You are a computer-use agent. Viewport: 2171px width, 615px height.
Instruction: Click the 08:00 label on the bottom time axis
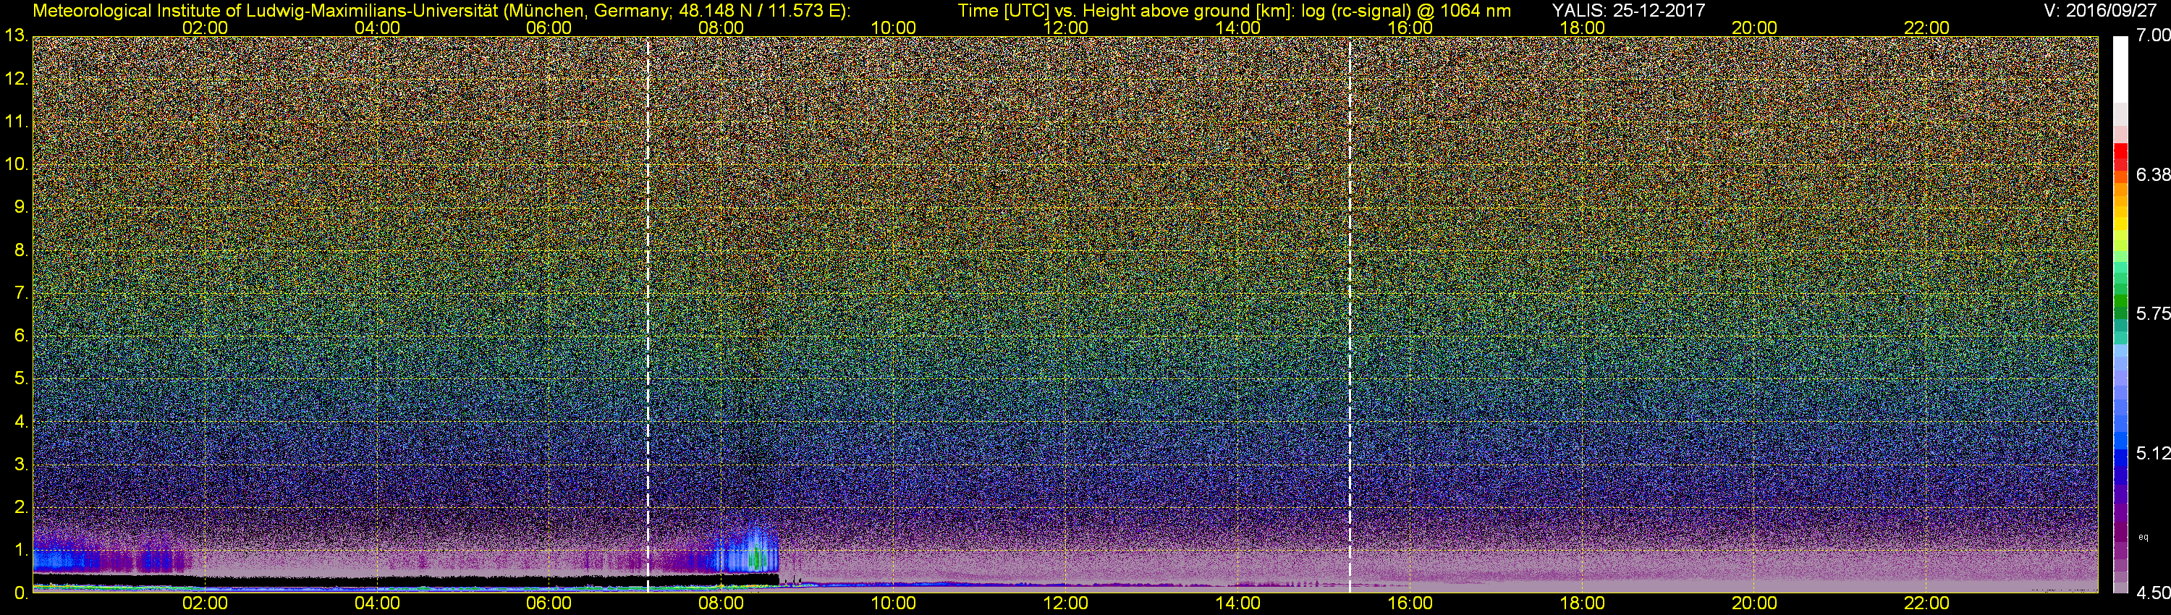tap(721, 603)
